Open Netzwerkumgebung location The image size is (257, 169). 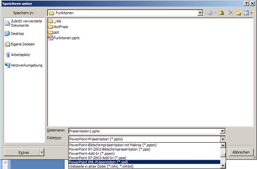pyautogui.click(x=24, y=65)
